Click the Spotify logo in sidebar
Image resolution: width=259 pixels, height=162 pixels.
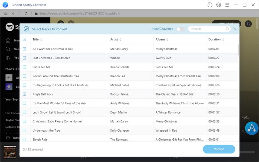coord(10,27)
